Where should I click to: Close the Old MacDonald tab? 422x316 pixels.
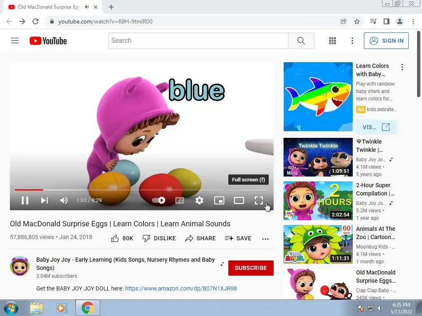[x=96, y=7]
